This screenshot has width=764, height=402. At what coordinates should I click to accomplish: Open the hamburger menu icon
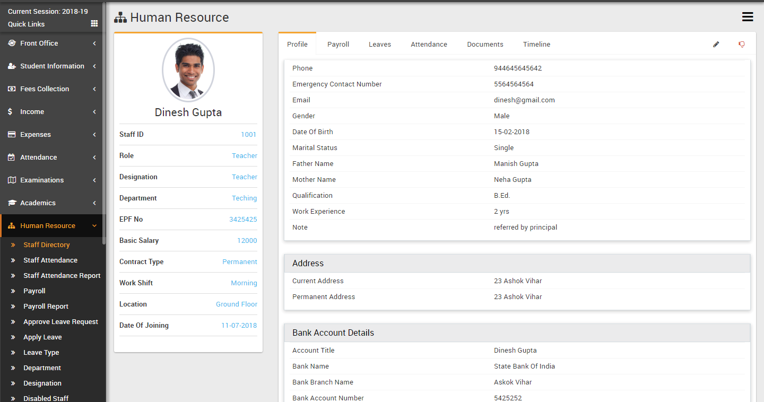748,17
